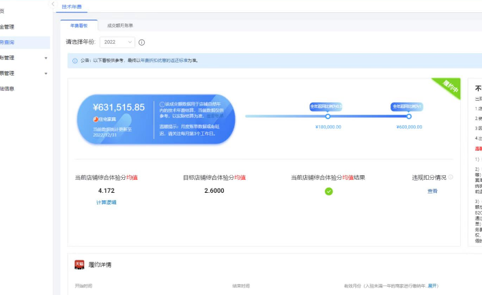Click the ¥600,000.00 progress marker
Screen dimensions: 482x295
pos(409,117)
